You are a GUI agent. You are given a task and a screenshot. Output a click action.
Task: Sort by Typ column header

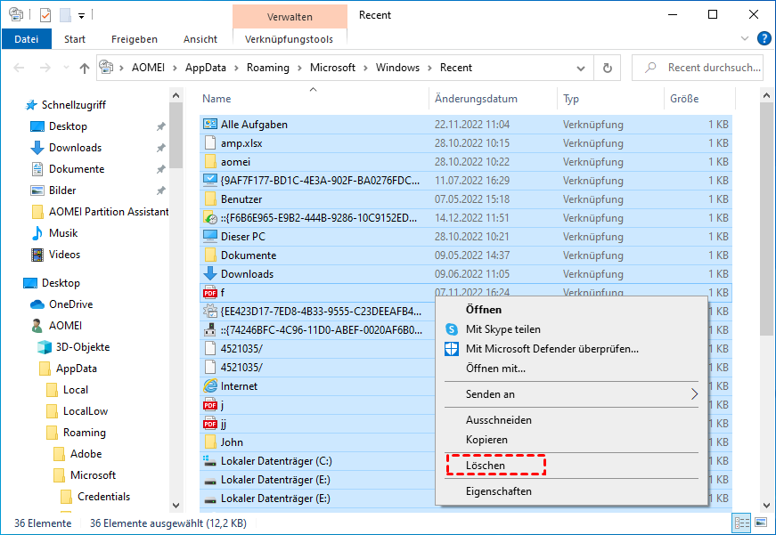click(x=610, y=99)
